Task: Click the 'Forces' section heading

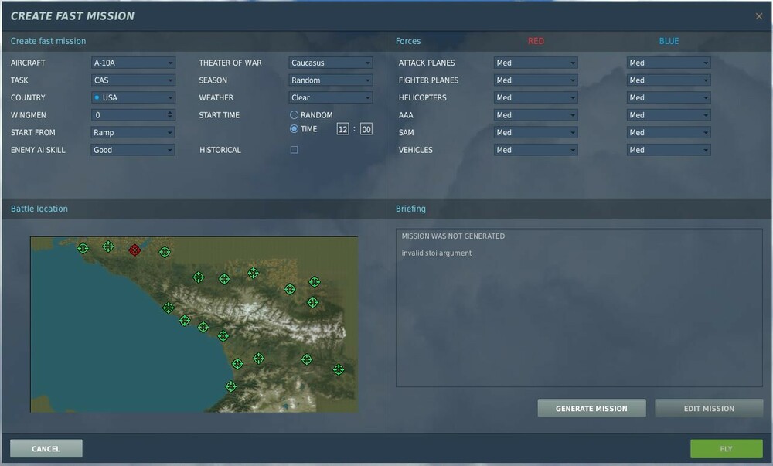Action: (408, 41)
